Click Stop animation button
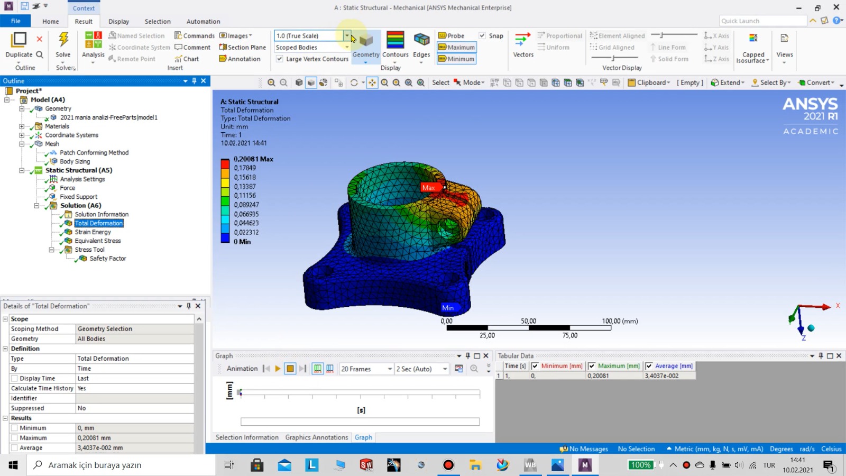The image size is (846, 476). (x=290, y=369)
